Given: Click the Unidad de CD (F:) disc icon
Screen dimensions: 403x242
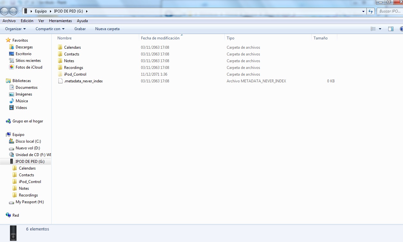Looking at the screenshot, I should click(x=12, y=155).
